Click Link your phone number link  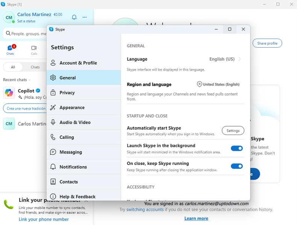tap(44, 219)
